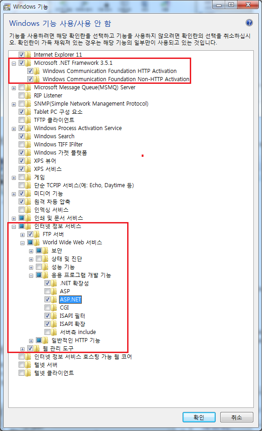Click the folder icon beside 원격 차등 압축
This screenshot has width=262, height=431.
click(x=28, y=202)
